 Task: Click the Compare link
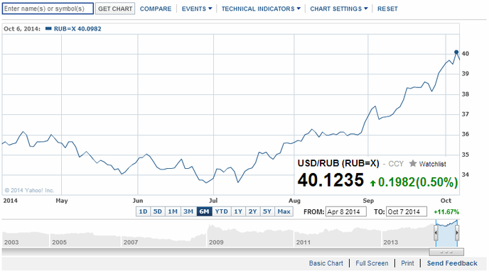156,9
